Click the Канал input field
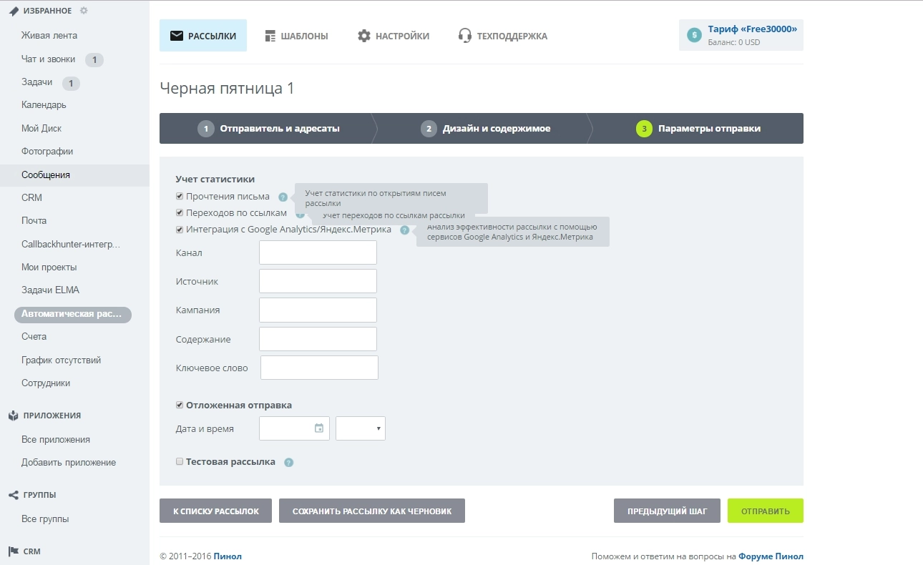This screenshot has width=923, height=565. pos(318,252)
